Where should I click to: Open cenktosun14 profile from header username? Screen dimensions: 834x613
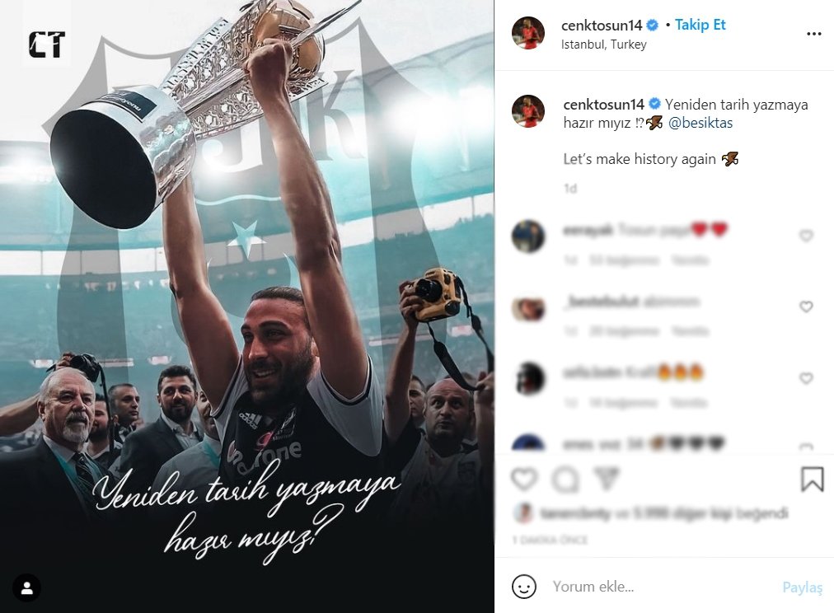coord(602,25)
